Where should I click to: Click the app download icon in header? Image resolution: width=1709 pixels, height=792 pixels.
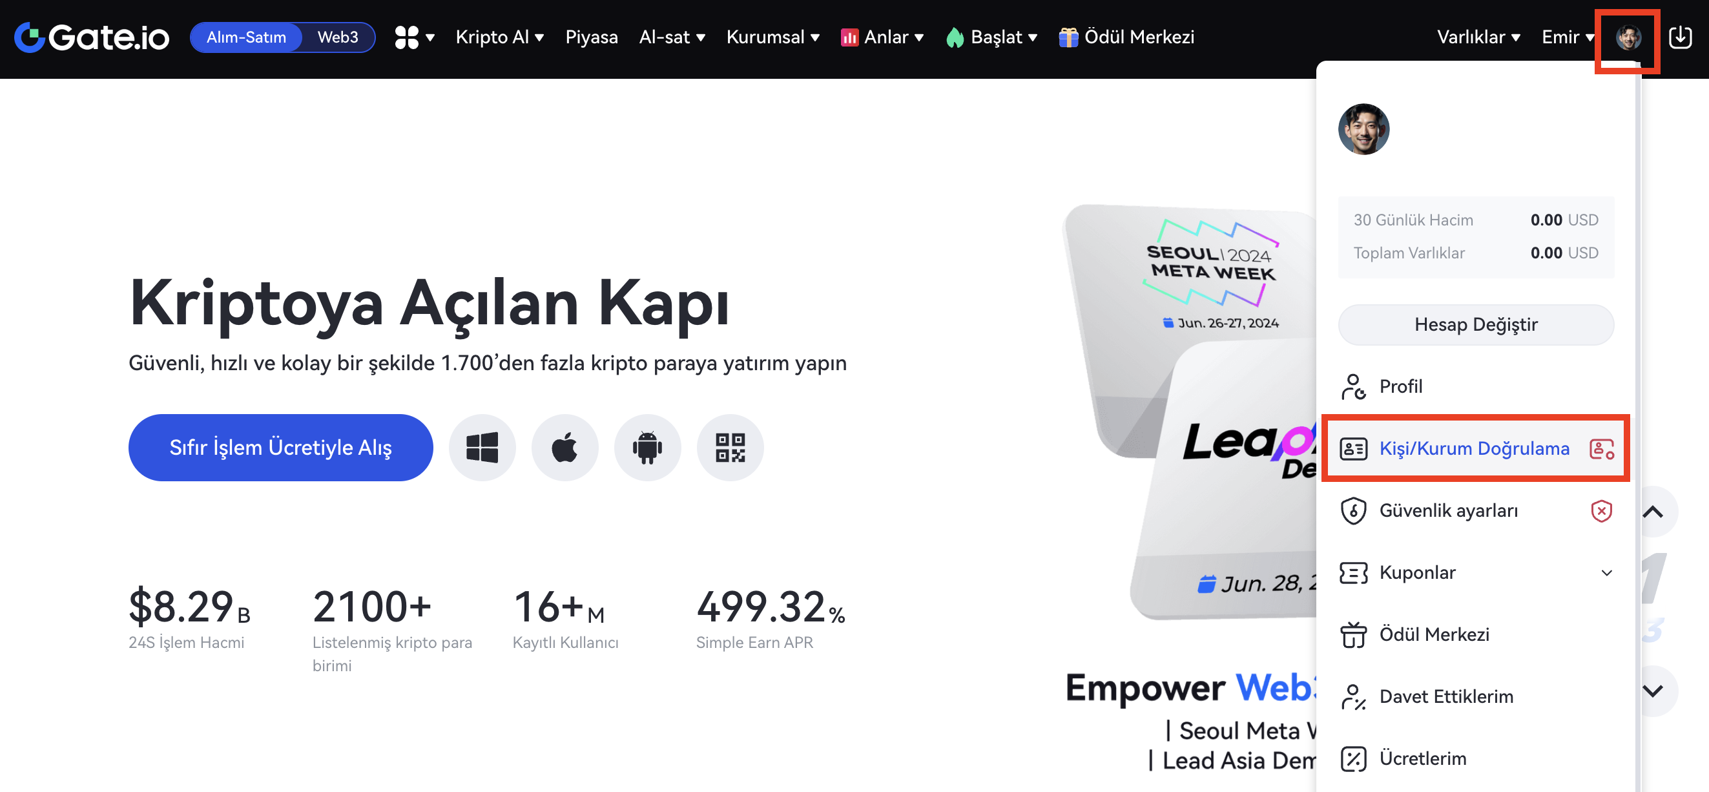[1680, 37]
